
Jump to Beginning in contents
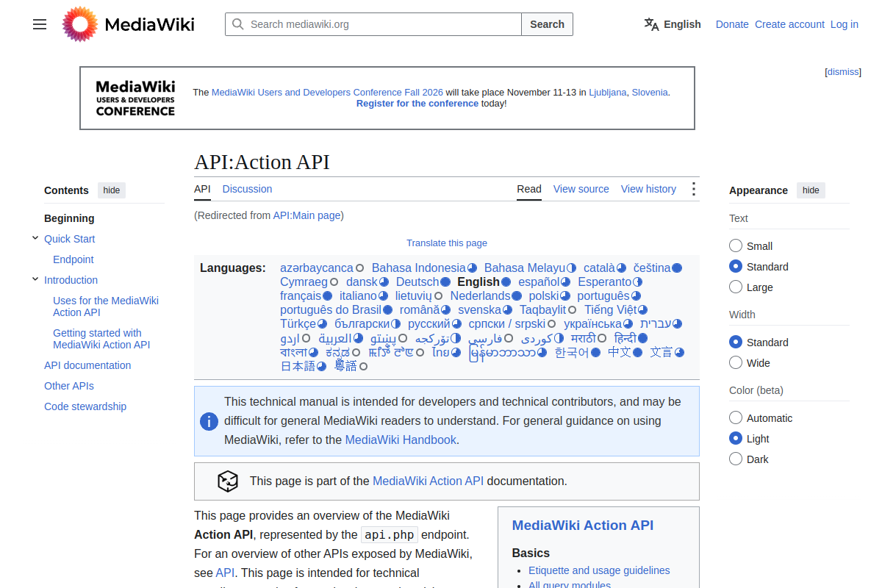tap(69, 218)
